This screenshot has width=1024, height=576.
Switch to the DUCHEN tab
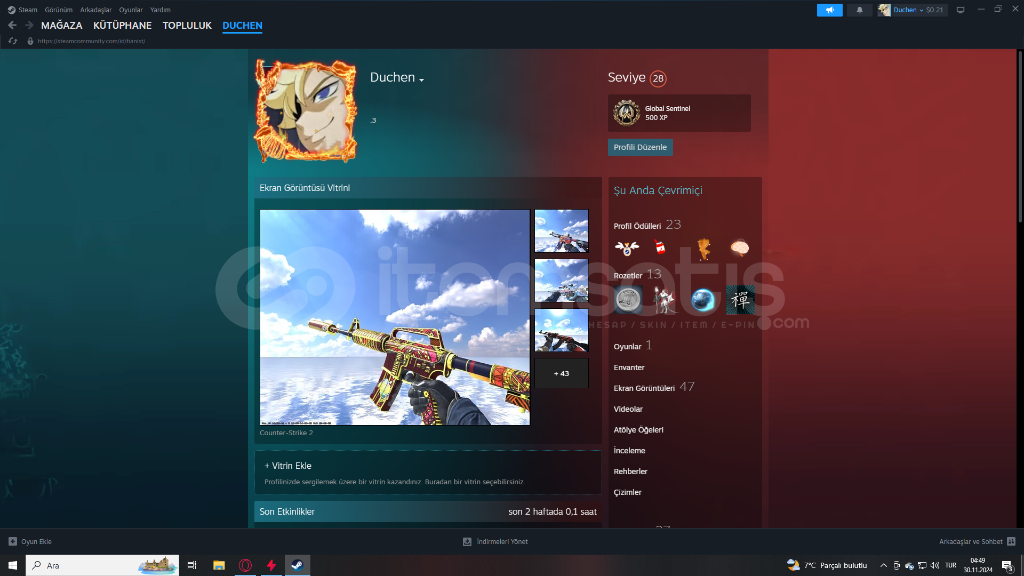(243, 26)
